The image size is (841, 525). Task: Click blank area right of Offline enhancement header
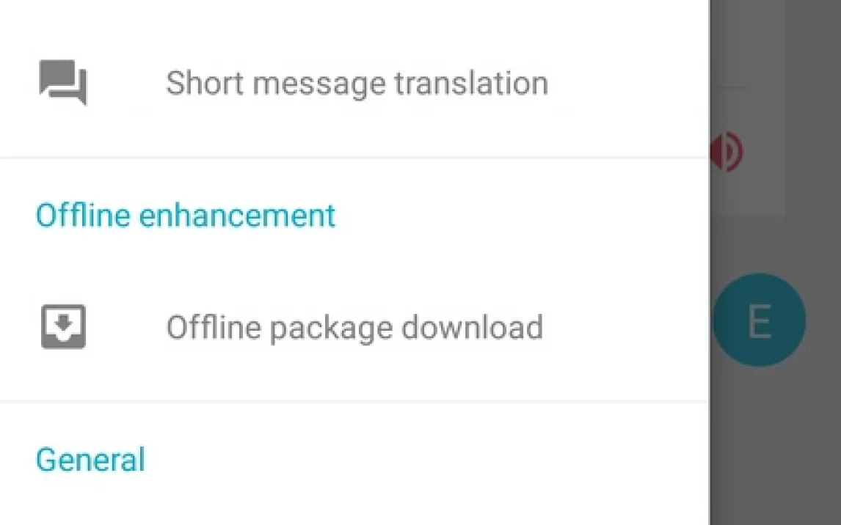(514, 216)
